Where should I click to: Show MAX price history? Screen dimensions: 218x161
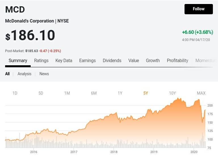(x=201, y=93)
